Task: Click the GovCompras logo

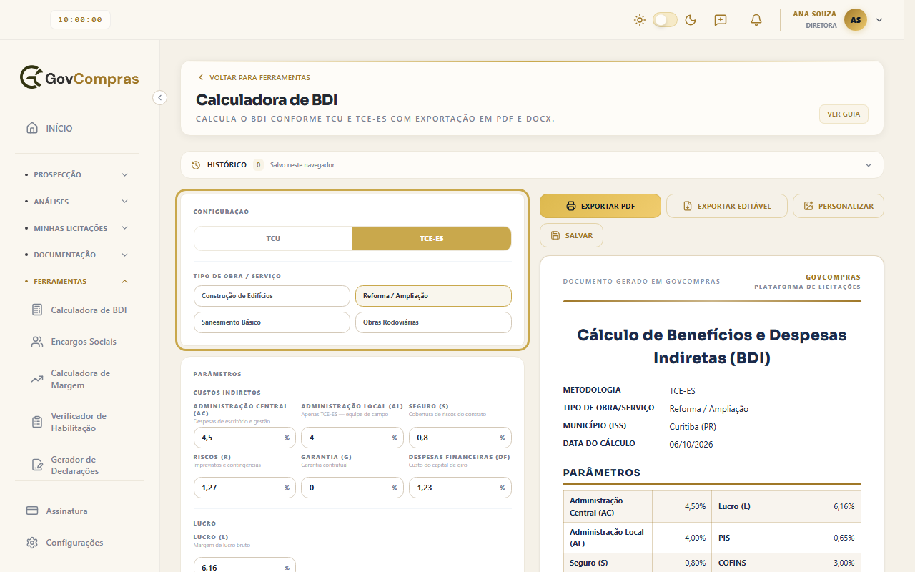Action: pos(79,77)
